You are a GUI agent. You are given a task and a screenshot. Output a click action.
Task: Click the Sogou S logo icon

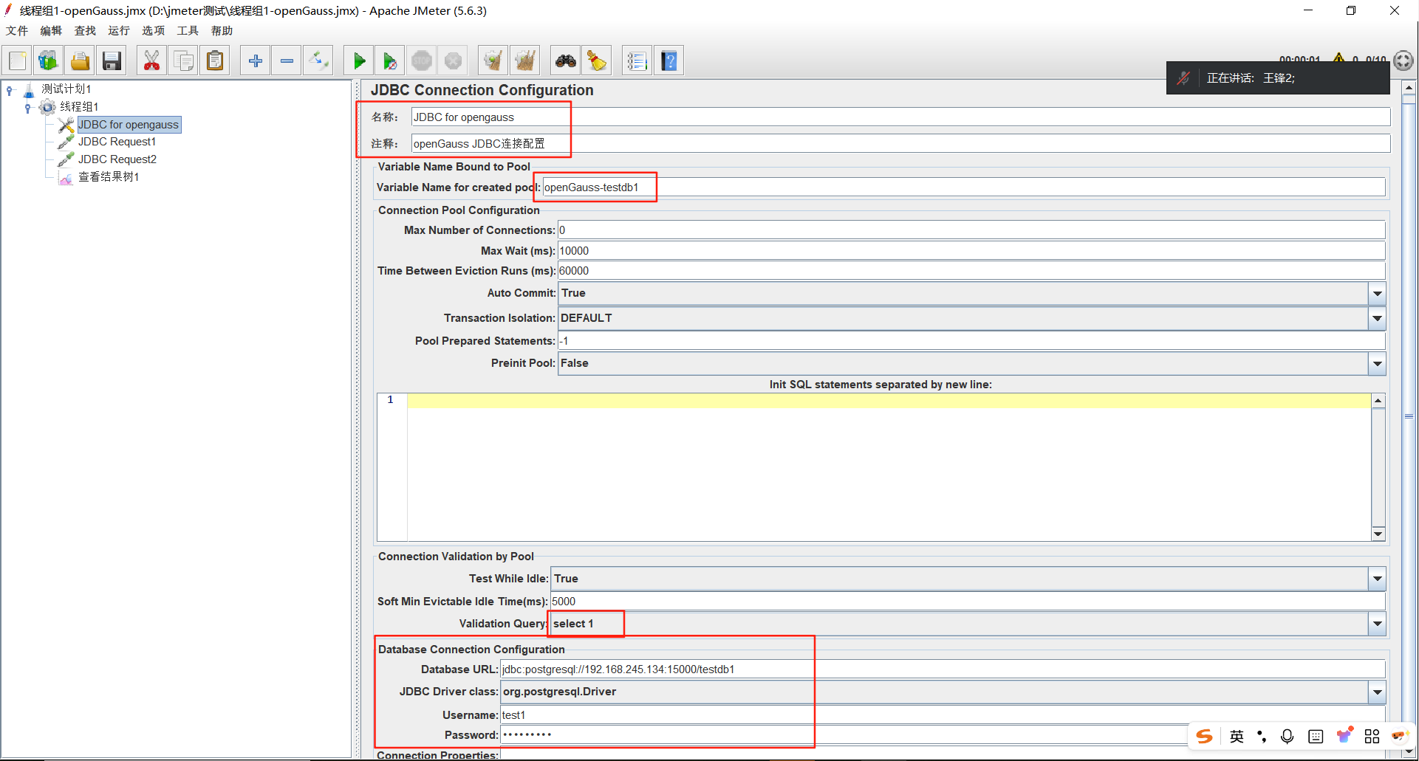(x=1205, y=736)
